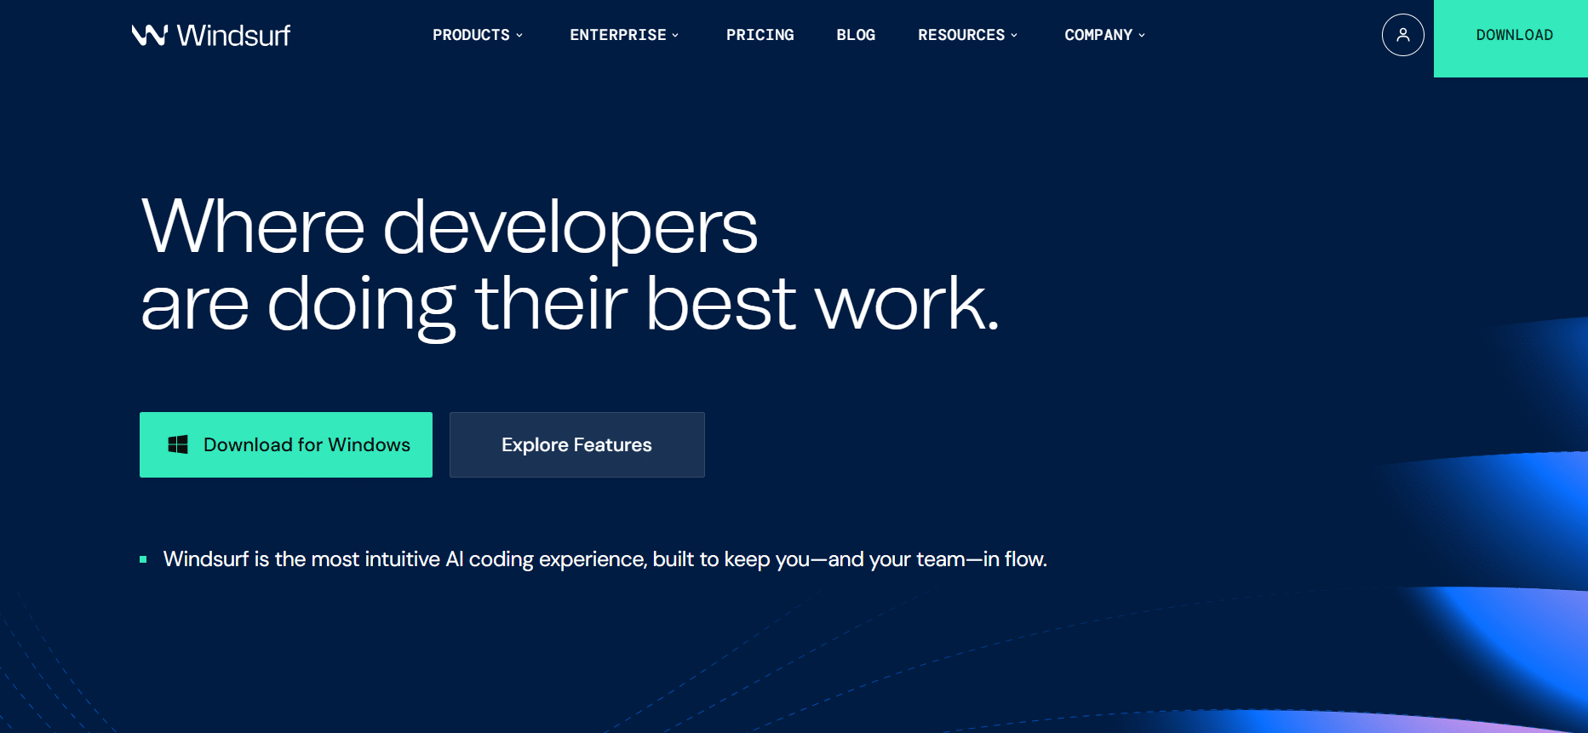Expand the Enterprise dropdown menu

624,35
